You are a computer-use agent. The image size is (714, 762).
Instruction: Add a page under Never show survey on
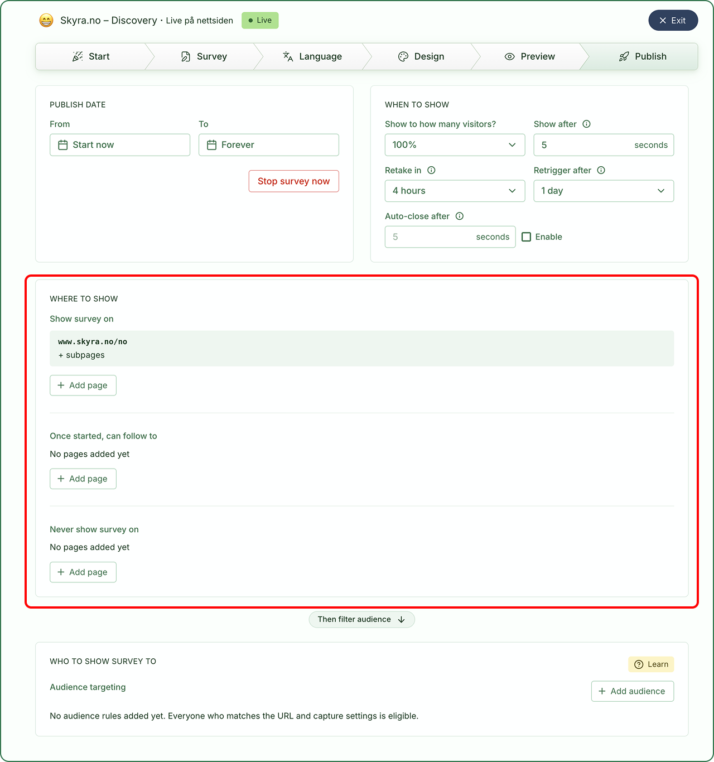83,572
